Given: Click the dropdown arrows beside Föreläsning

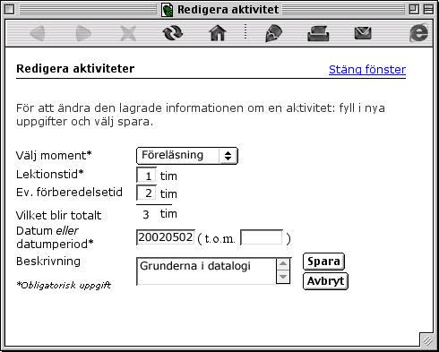Looking at the screenshot, I should [228, 156].
